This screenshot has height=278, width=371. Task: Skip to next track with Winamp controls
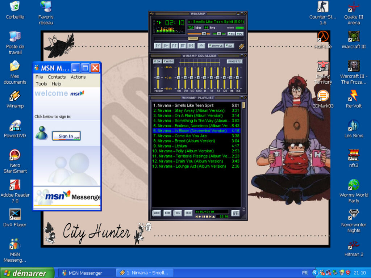(x=191, y=46)
